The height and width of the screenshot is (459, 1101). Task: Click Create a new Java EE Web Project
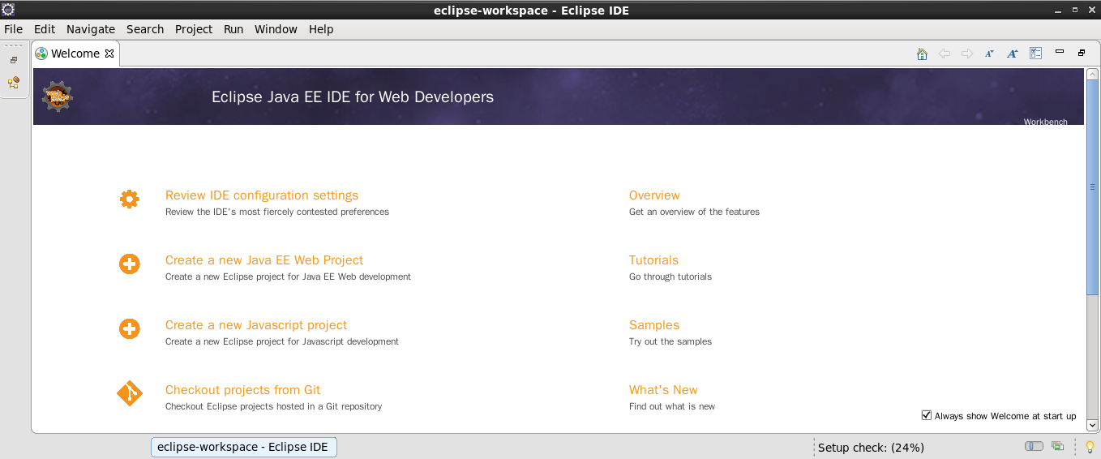pos(264,260)
